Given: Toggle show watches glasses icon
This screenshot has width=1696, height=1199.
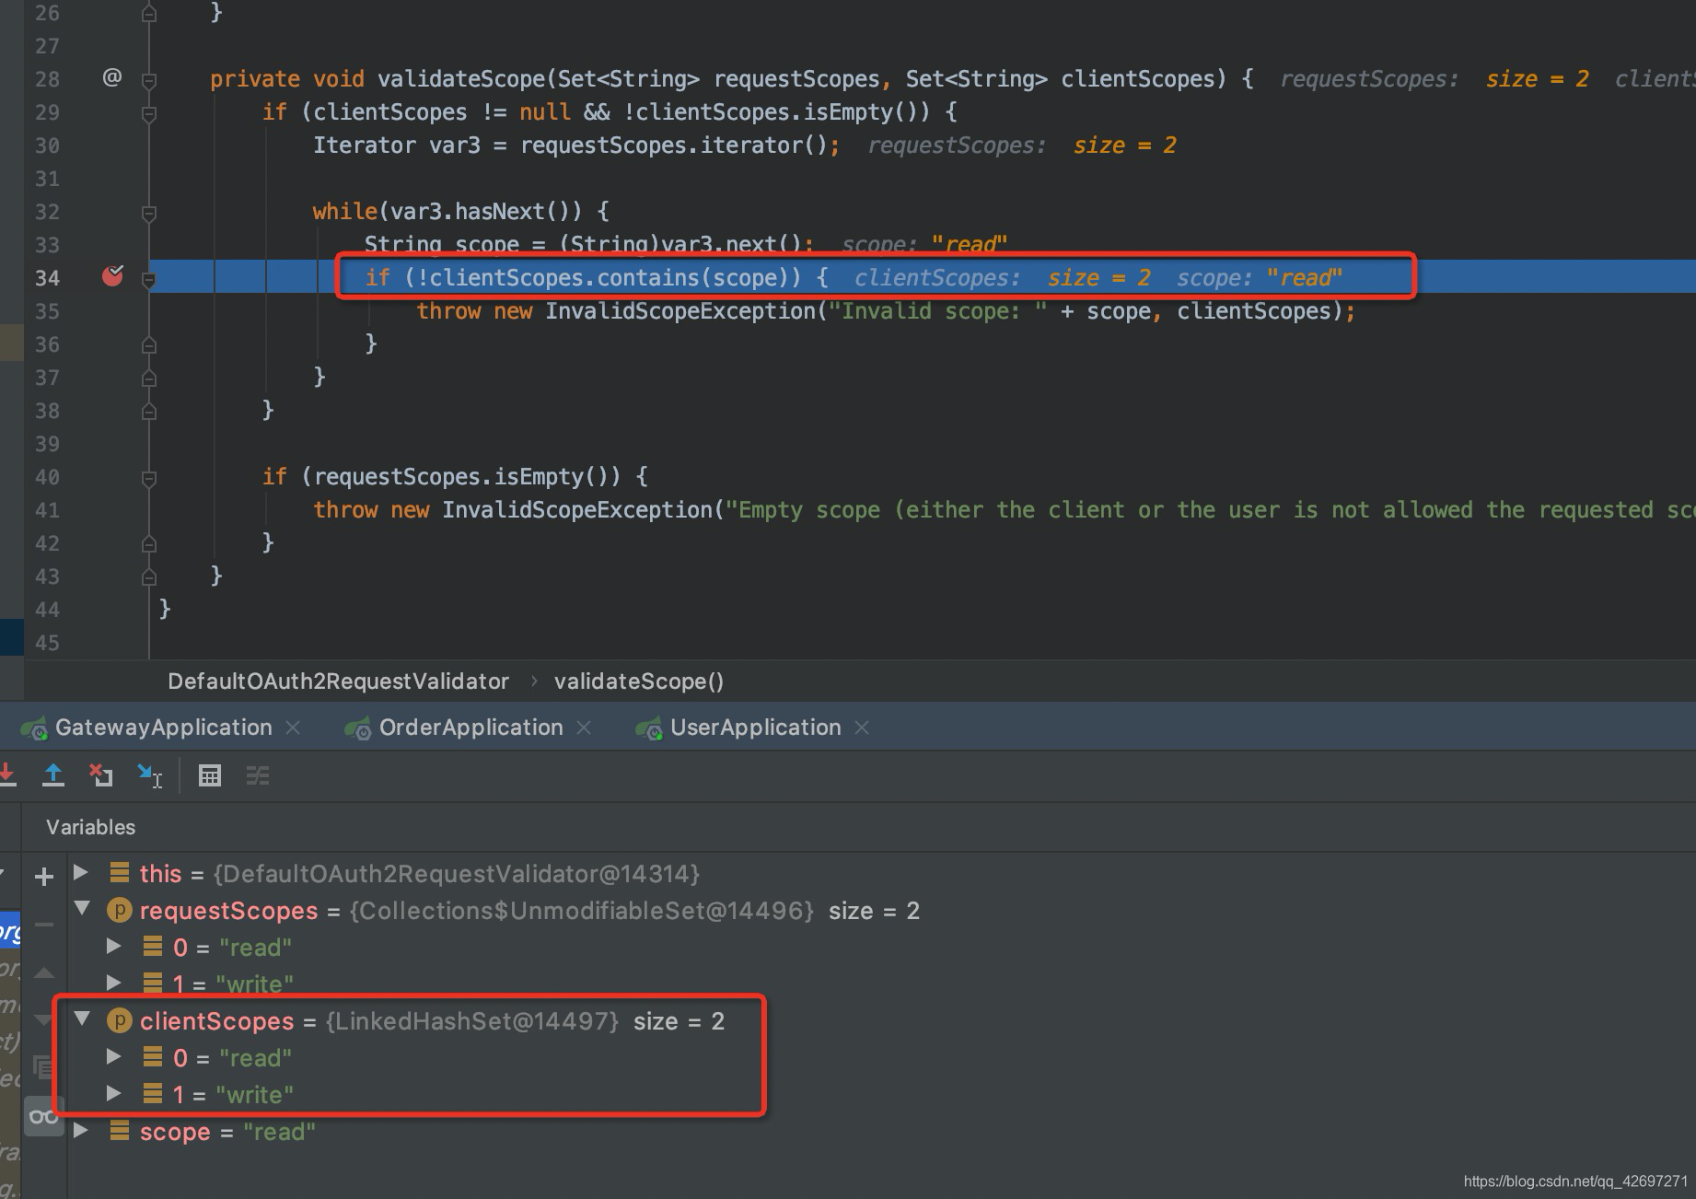Looking at the screenshot, I should coord(43,1116).
